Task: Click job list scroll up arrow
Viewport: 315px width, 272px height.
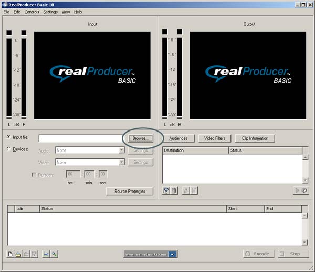Action: click(x=304, y=216)
